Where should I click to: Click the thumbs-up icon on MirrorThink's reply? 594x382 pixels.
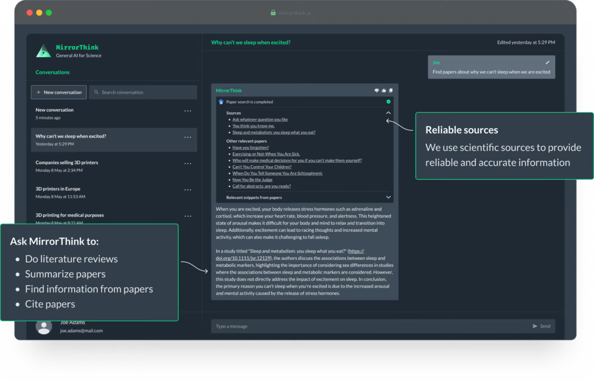click(x=384, y=90)
